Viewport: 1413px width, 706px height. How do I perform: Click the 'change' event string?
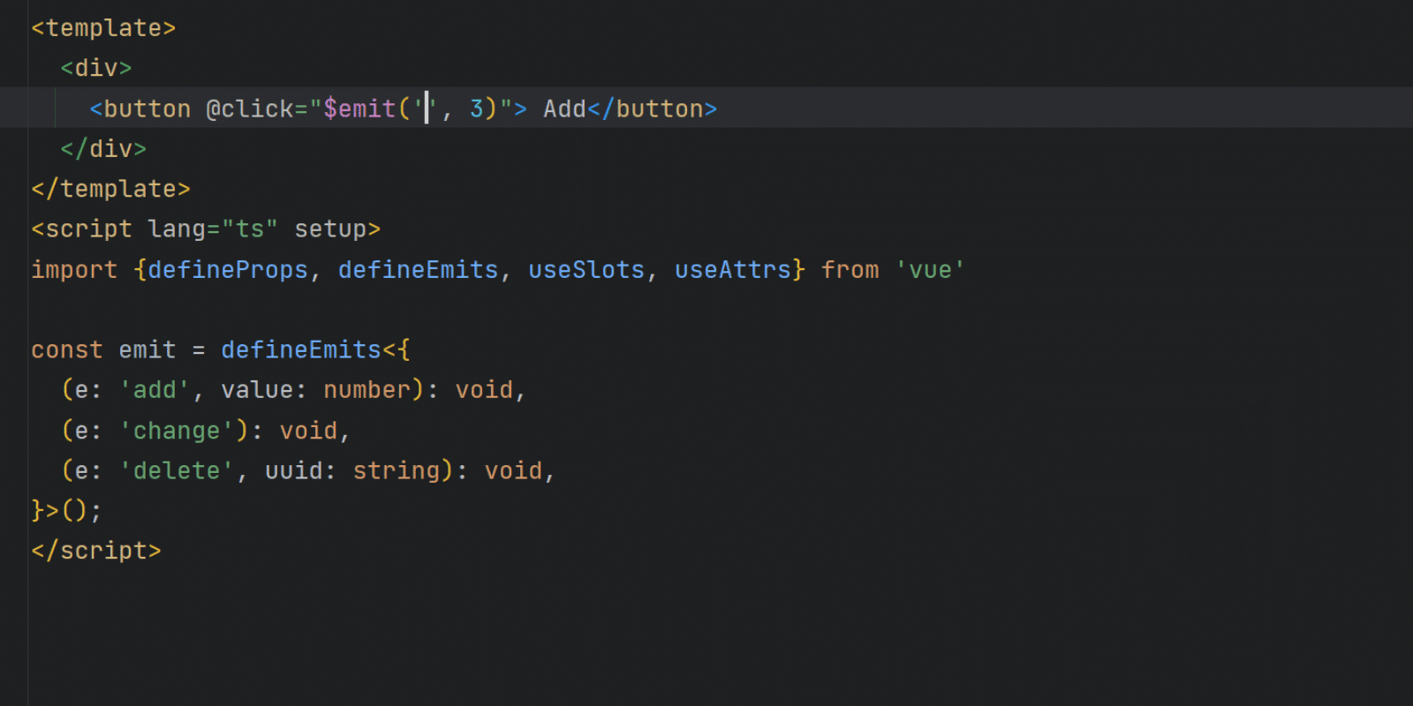click(x=177, y=431)
